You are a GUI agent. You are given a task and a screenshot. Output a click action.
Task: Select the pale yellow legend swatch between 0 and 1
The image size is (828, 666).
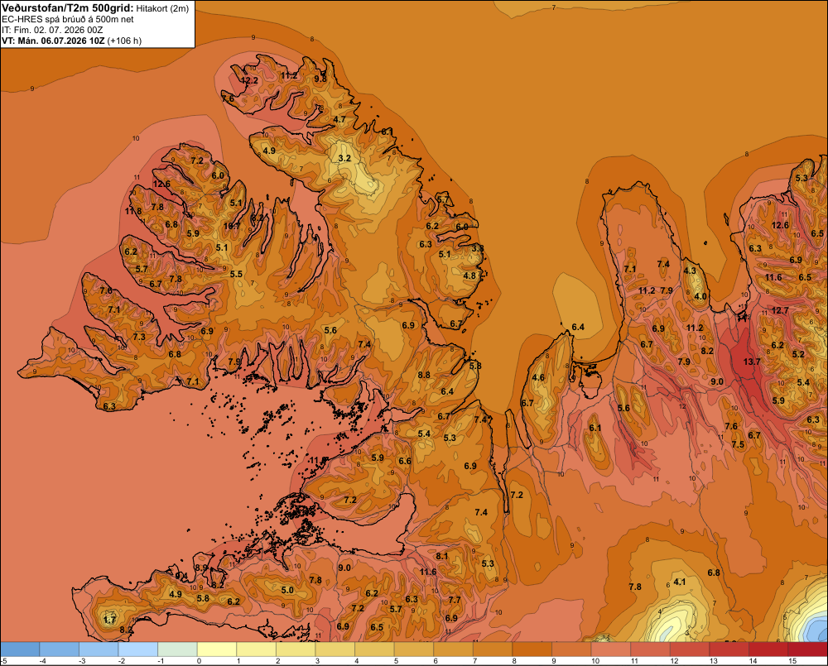[x=216, y=649]
